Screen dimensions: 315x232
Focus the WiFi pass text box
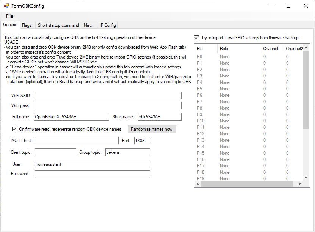click(x=108, y=105)
